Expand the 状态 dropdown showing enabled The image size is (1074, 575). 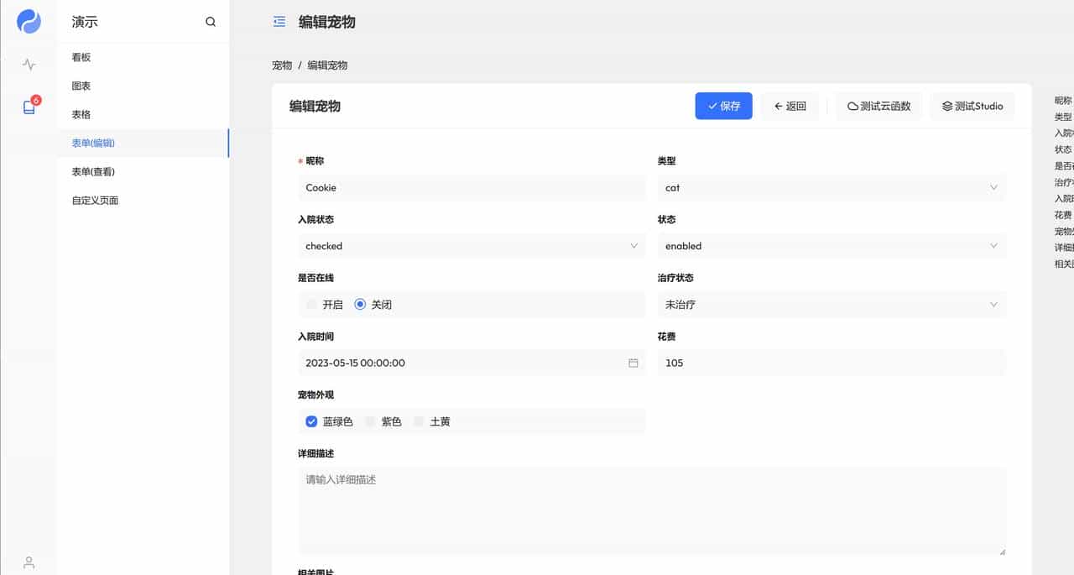click(x=994, y=246)
